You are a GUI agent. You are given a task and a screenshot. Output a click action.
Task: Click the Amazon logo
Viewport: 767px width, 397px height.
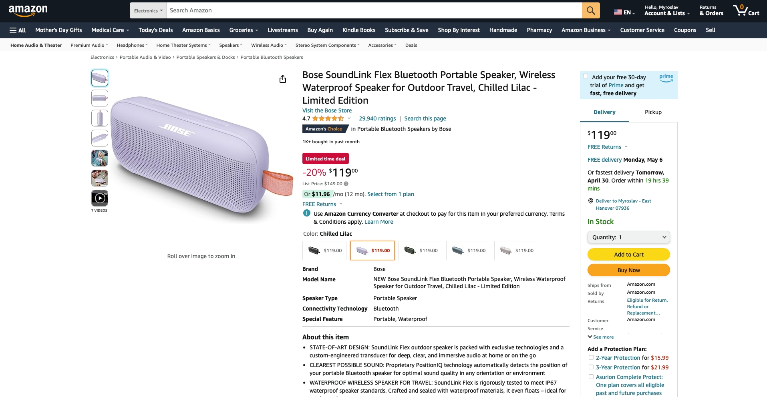(28, 10)
